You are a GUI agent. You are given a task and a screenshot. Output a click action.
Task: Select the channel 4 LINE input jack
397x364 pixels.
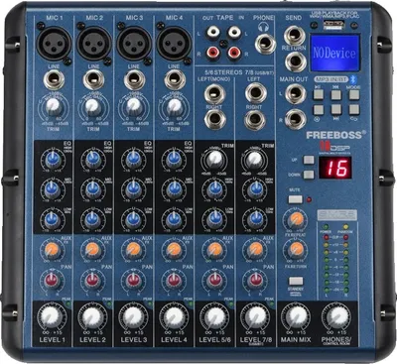tap(175, 79)
